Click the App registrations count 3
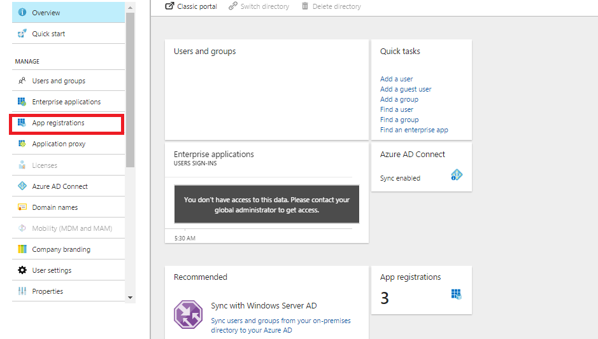598x339 pixels. pyautogui.click(x=385, y=298)
